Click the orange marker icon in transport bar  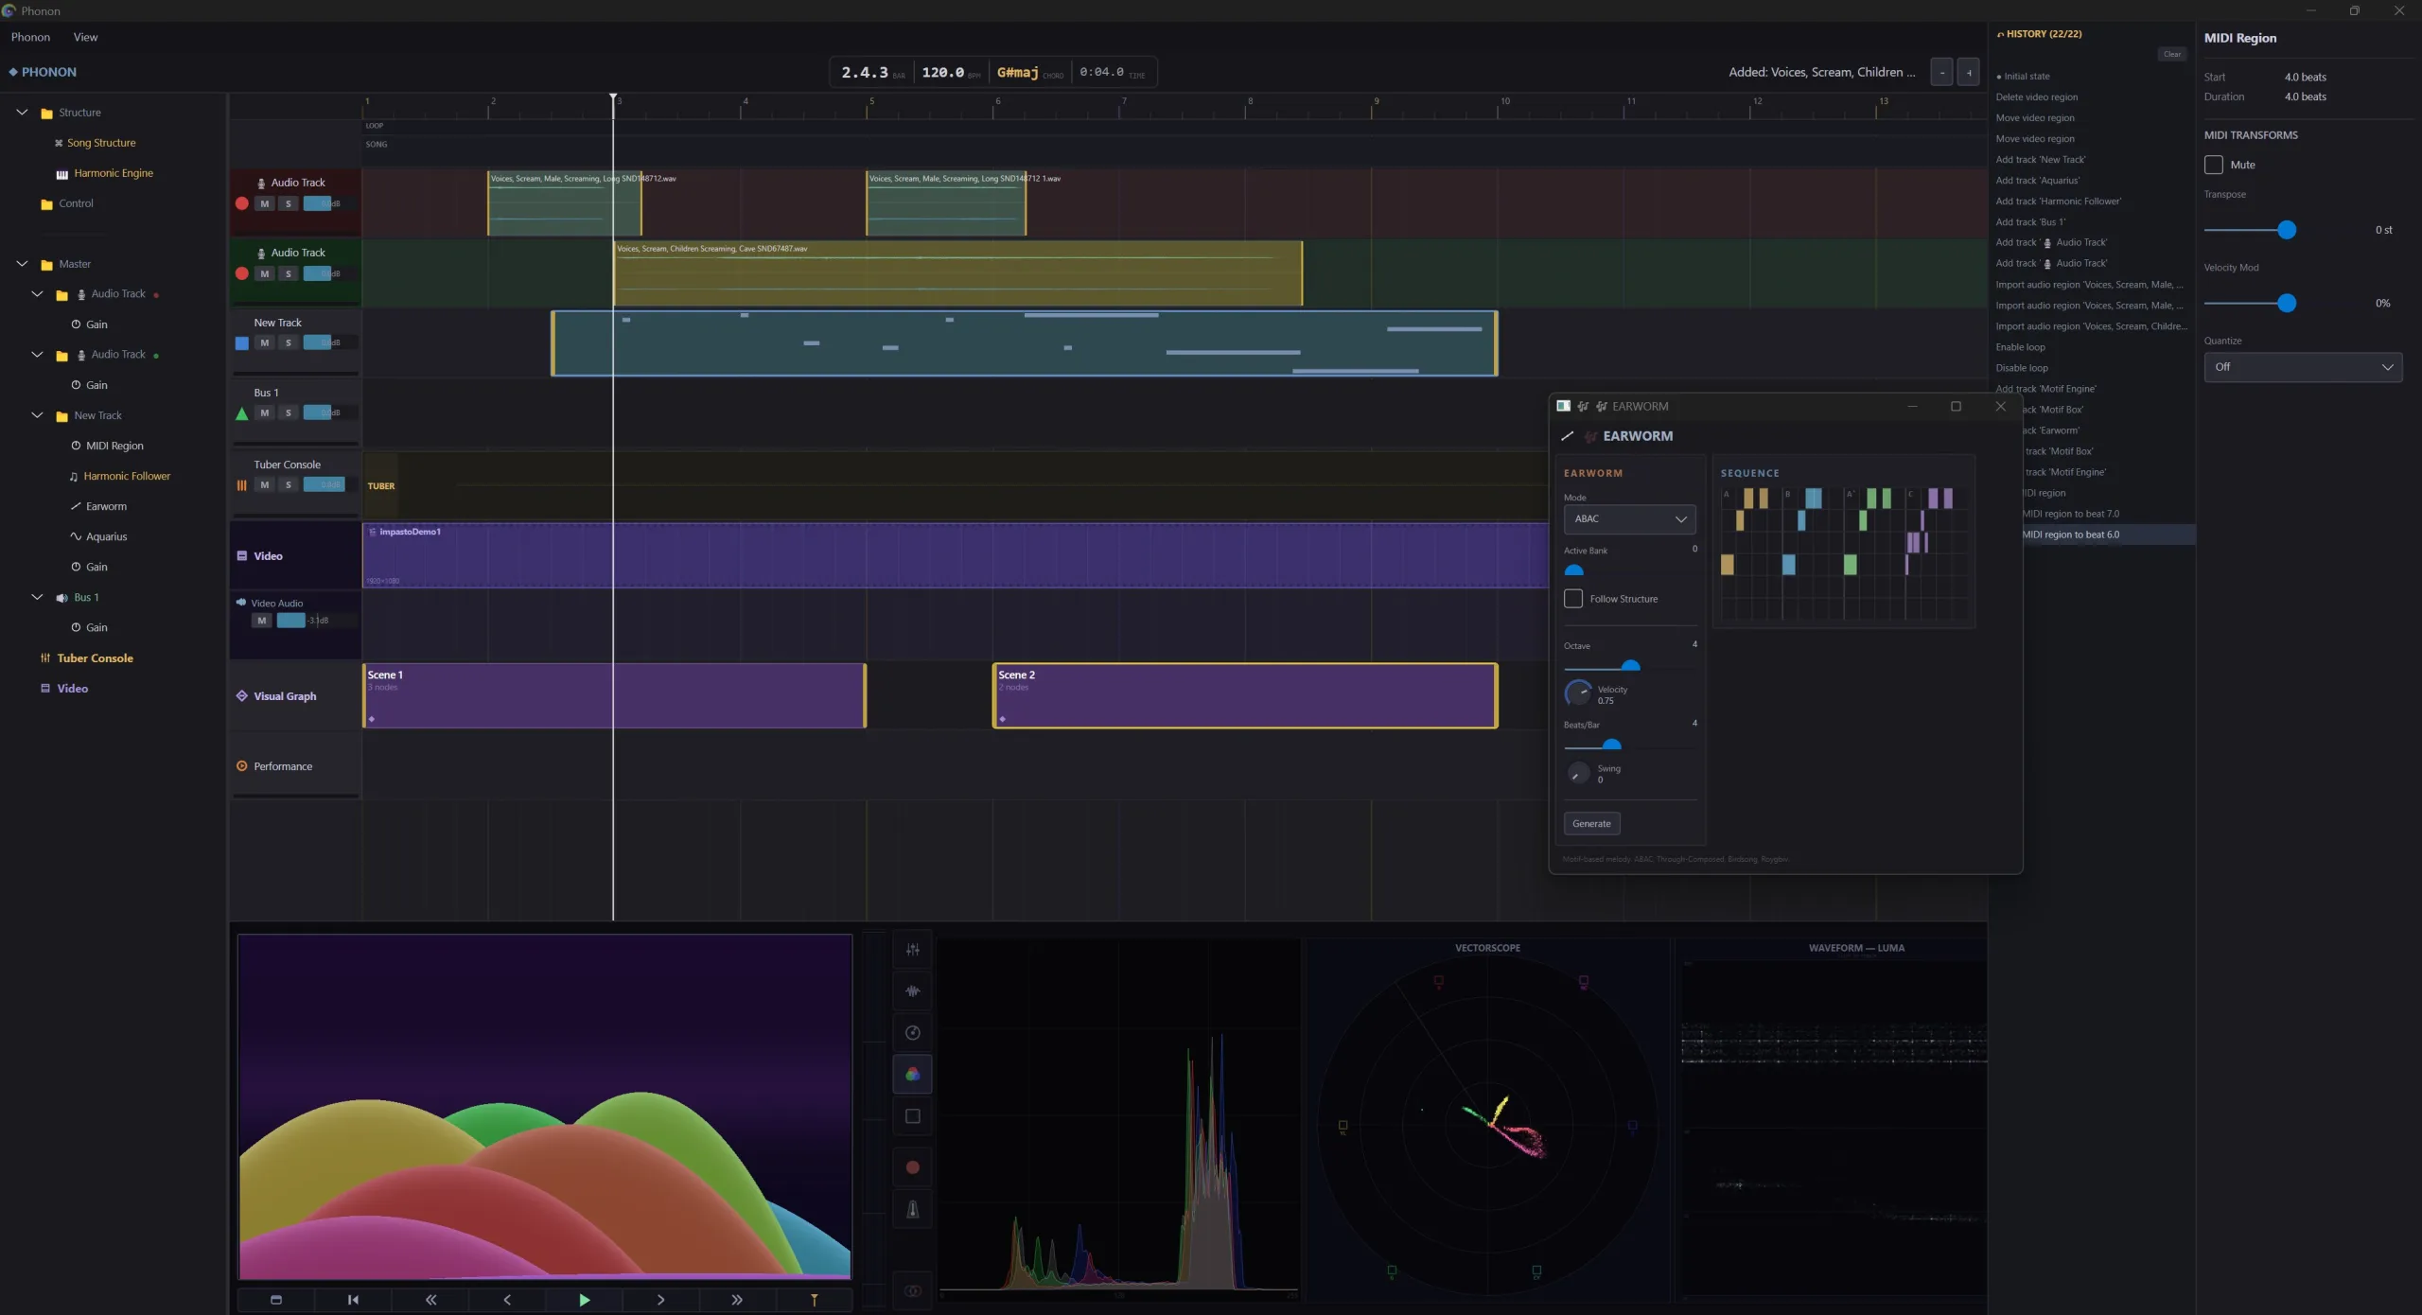[814, 1300]
